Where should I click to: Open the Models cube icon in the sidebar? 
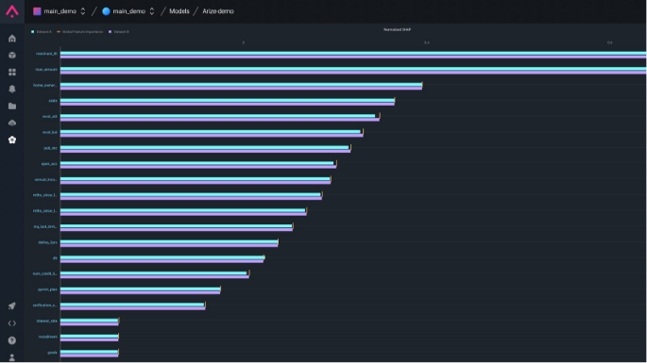point(12,56)
